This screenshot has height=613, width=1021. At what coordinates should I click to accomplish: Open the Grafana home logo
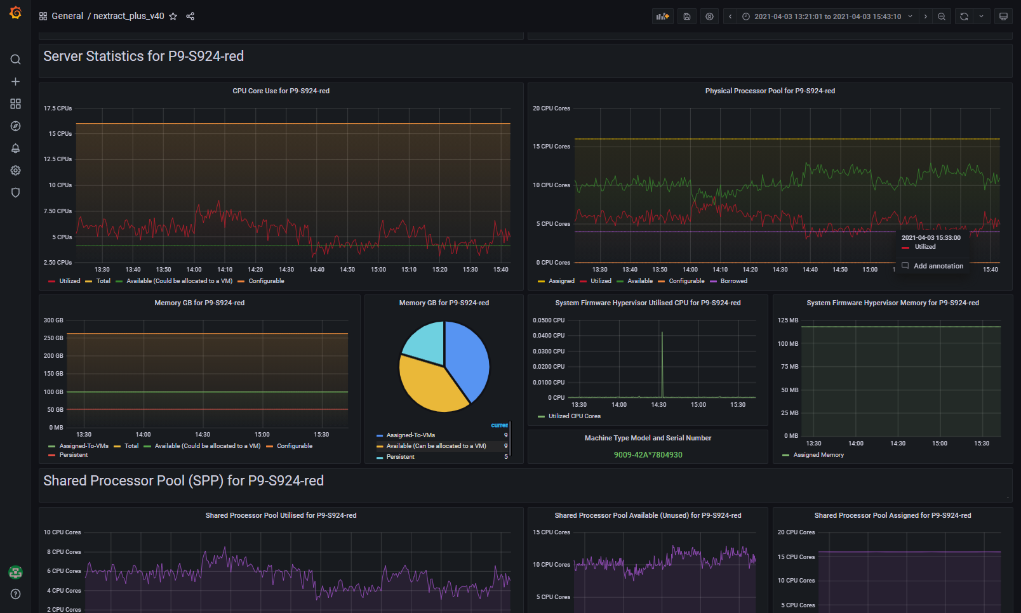tap(15, 13)
